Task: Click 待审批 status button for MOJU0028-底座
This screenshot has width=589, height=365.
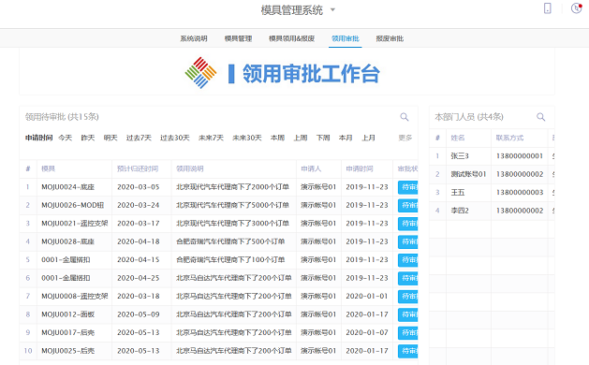Action: 408,241
